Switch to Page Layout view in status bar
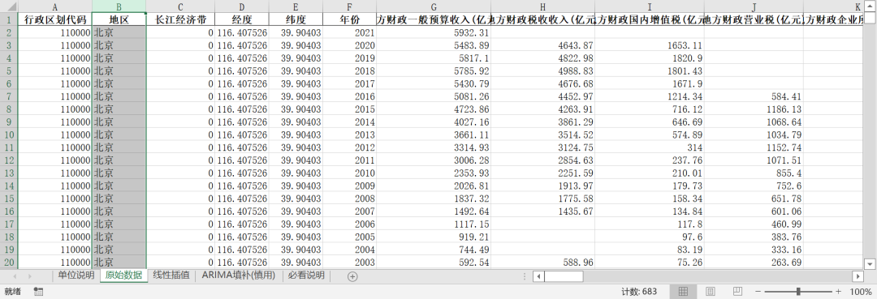Viewport: 877px width, 299px height. [711, 291]
